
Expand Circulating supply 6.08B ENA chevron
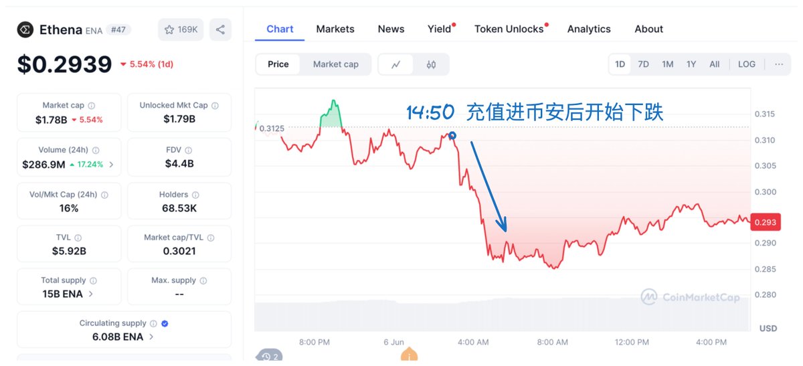tap(151, 337)
